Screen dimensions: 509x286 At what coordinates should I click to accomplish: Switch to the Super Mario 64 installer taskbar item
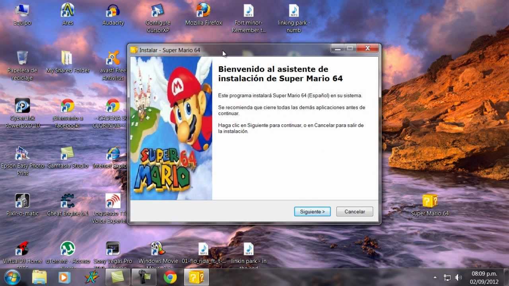click(196, 277)
